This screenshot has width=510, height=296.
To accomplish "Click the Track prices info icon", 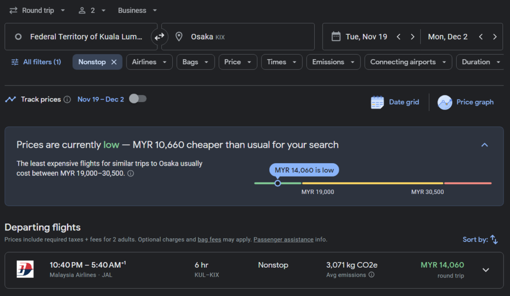I will [67, 99].
